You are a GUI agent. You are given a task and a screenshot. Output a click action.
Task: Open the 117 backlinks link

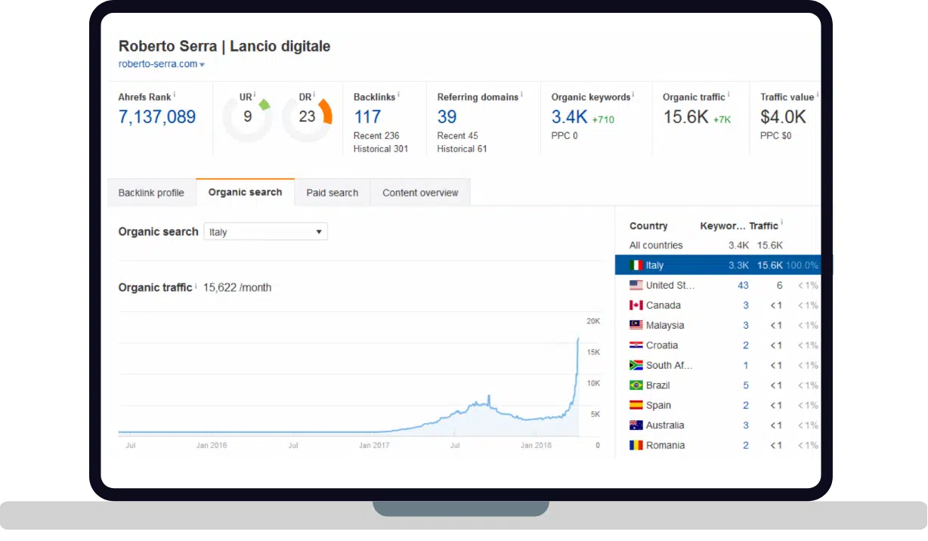[x=367, y=117]
